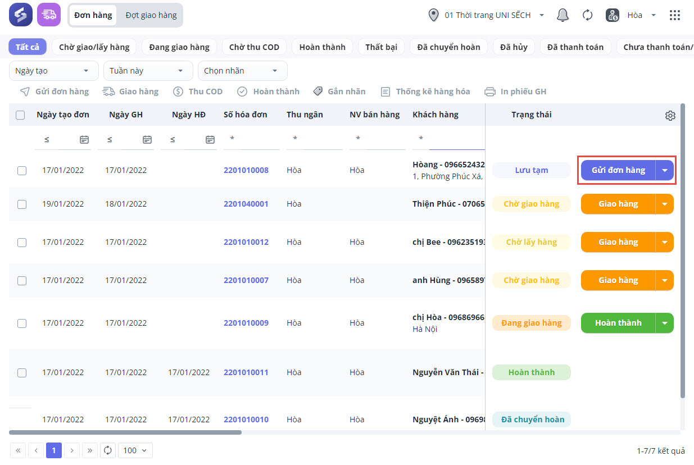Click the reload icon in pagination bar

108,450
